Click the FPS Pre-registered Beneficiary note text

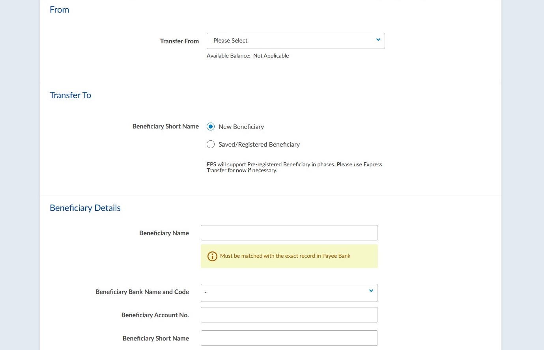[294, 168]
